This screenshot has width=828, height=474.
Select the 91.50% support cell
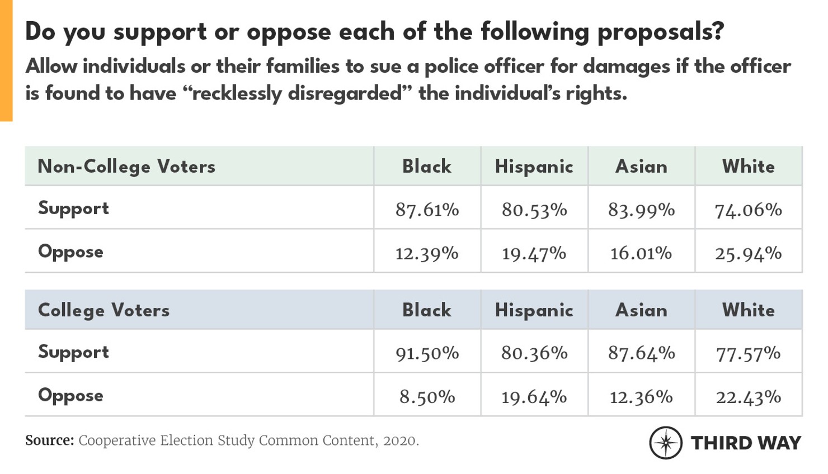[427, 353]
